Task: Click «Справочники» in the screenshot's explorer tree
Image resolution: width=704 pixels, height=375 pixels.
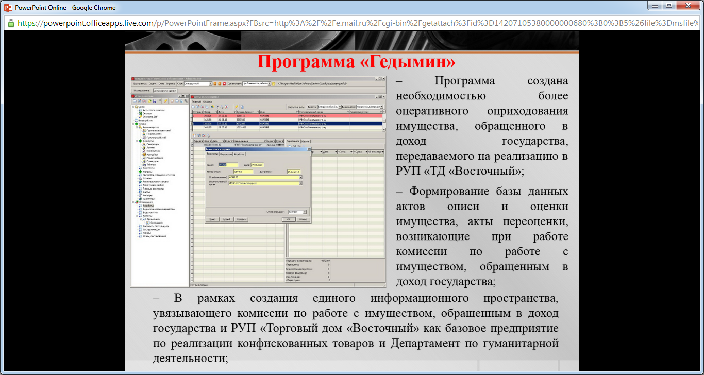Action: 146,202
